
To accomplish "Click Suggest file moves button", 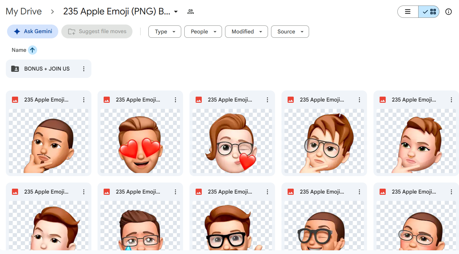I will 97,31.
